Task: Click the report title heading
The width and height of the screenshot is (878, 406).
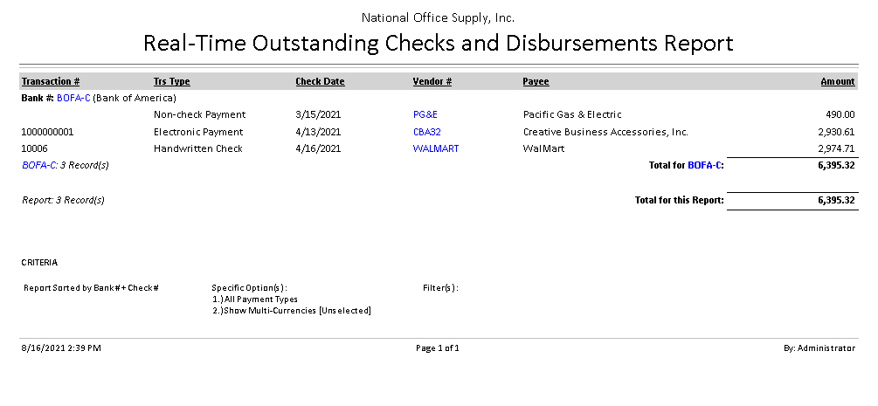Action: pyautogui.click(x=438, y=43)
